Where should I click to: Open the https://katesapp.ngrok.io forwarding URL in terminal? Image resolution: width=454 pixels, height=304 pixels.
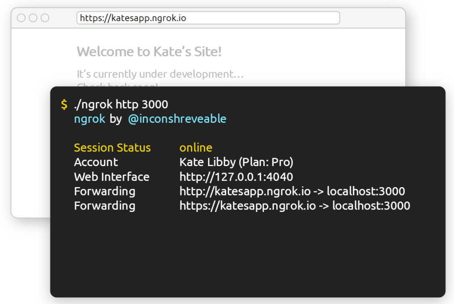(x=248, y=206)
